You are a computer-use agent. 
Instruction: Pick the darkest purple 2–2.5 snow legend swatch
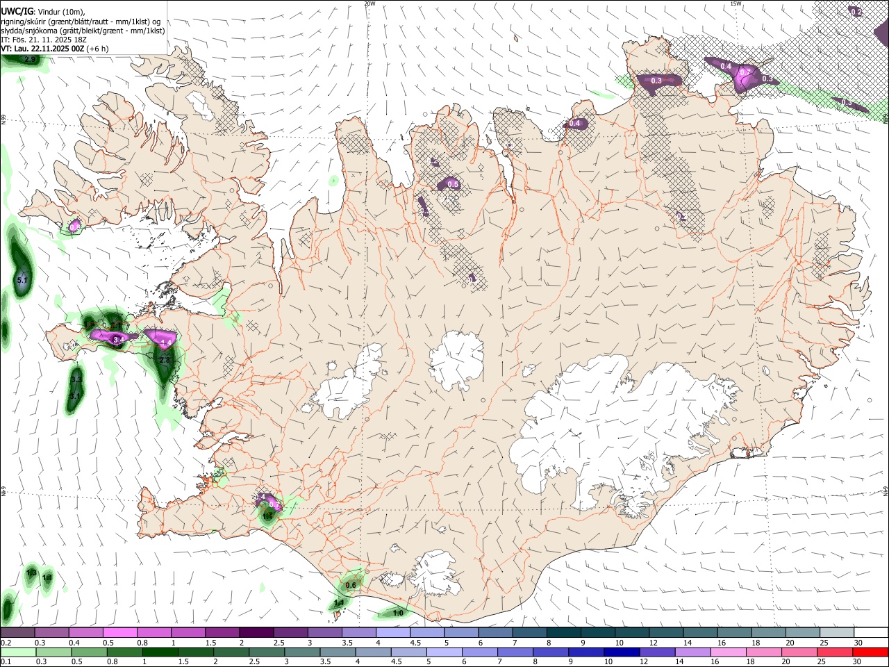pyautogui.click(x=256, y=632)
